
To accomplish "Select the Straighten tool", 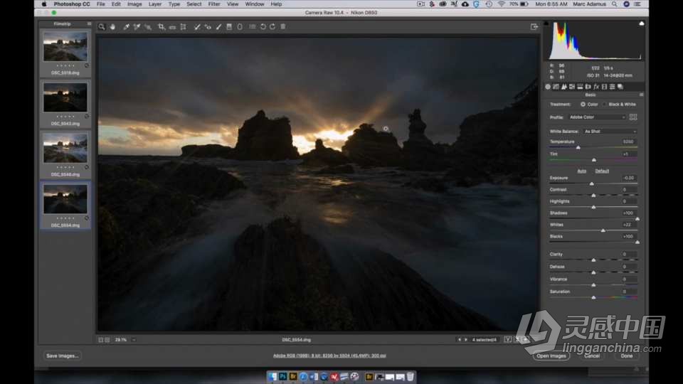I will point(172,26).
